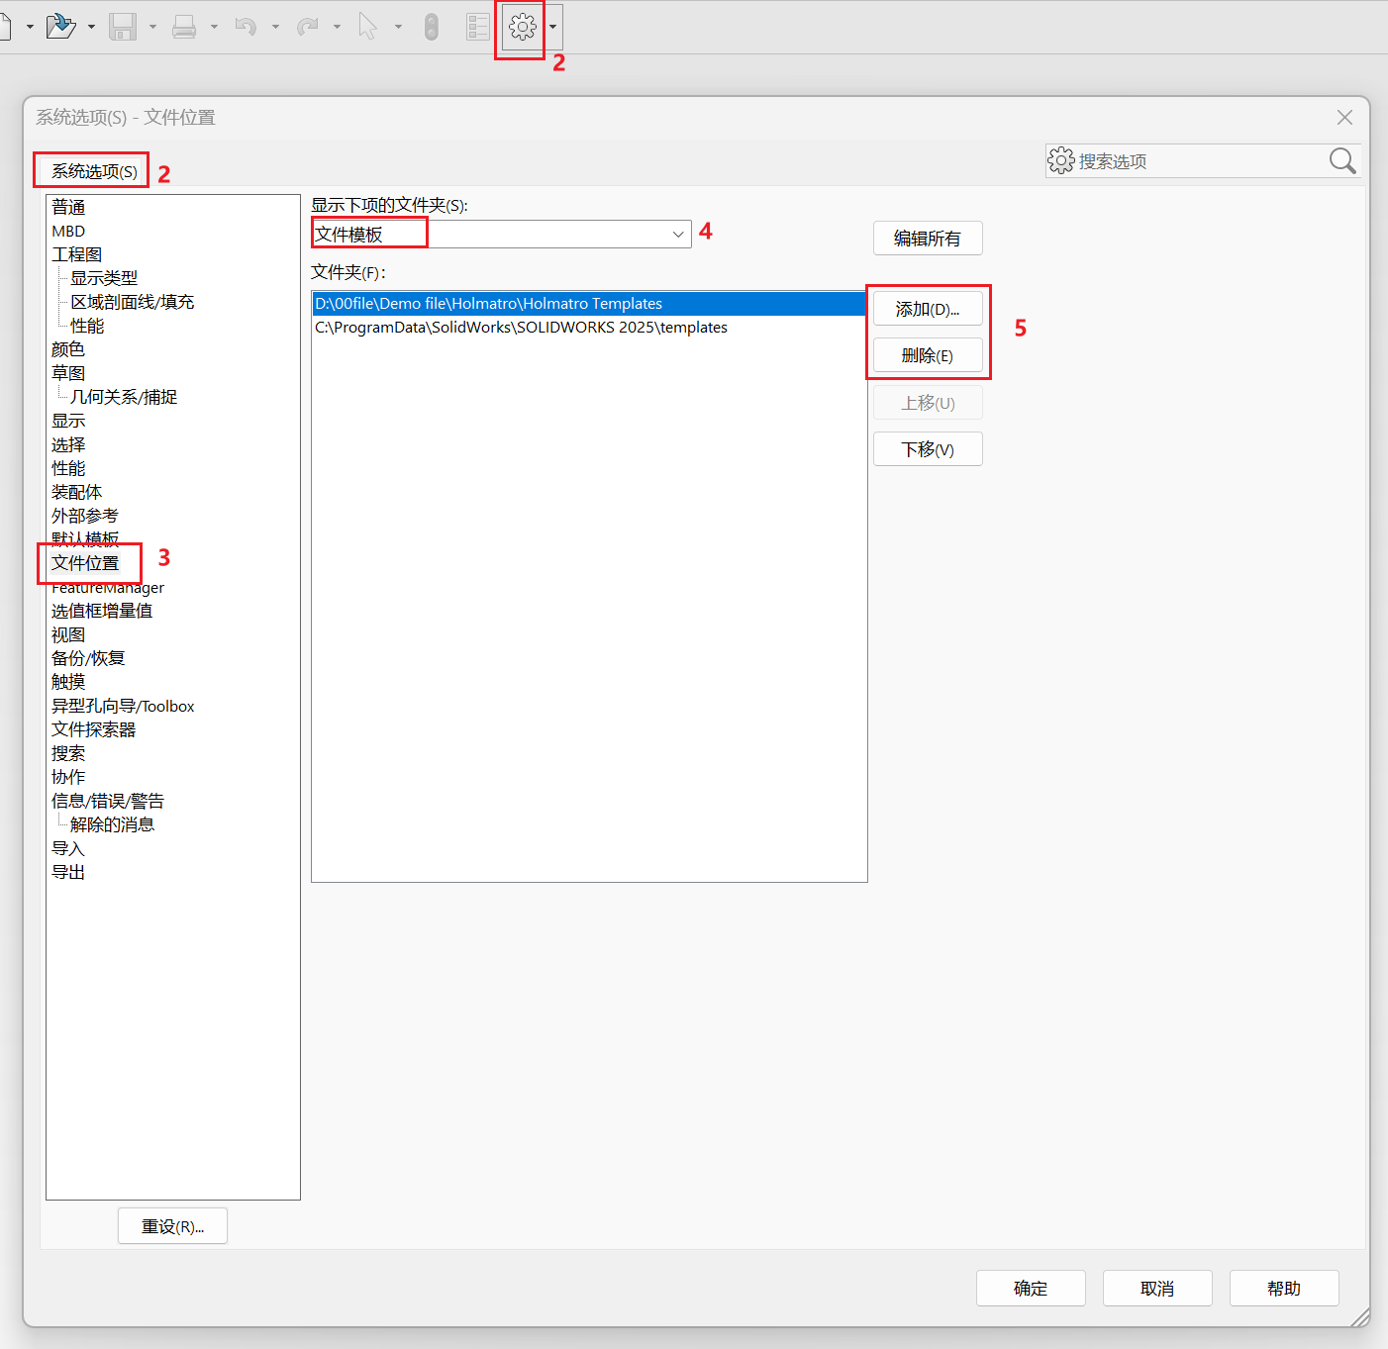1388x1349 pixels.
Task: Click the Select cursor tool icon
Action: (x=367, y=27)
